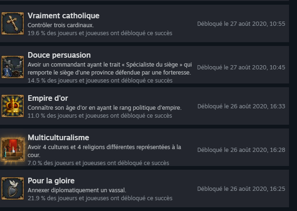Click the '4 cultures et 4 religions' description
The image size is (297, 211).
(104, 147)
